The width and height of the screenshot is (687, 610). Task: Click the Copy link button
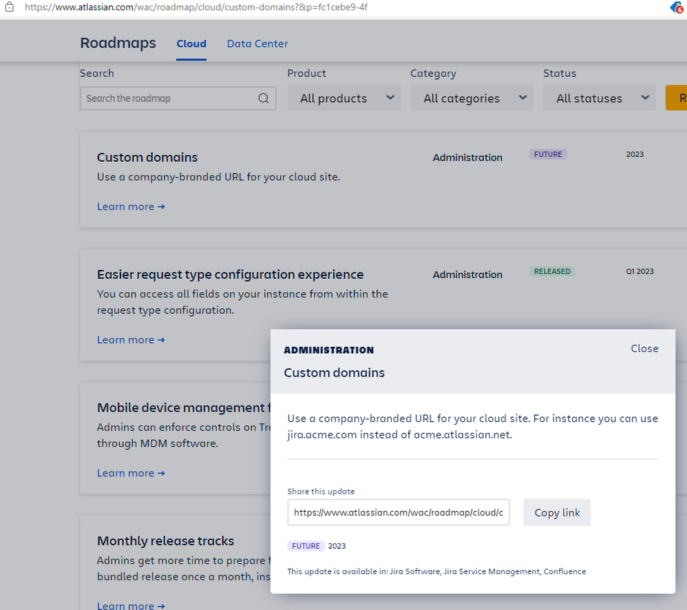point(557,512)
